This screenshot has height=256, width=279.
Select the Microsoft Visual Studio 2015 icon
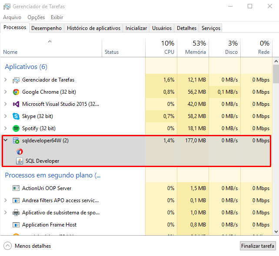coord(16,104)
